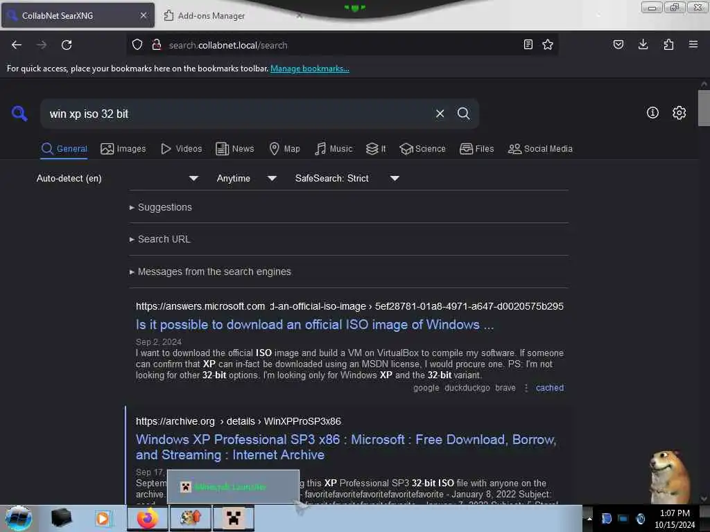Click the 'google' engine label
The image size is (710, 532).
(426, 388)
